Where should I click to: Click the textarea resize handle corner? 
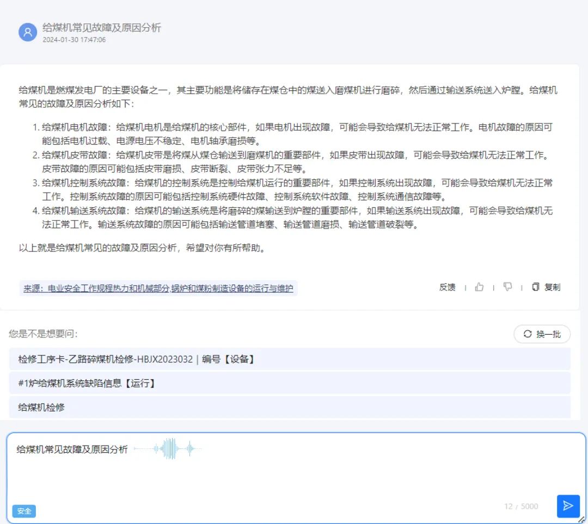[581, 519]
